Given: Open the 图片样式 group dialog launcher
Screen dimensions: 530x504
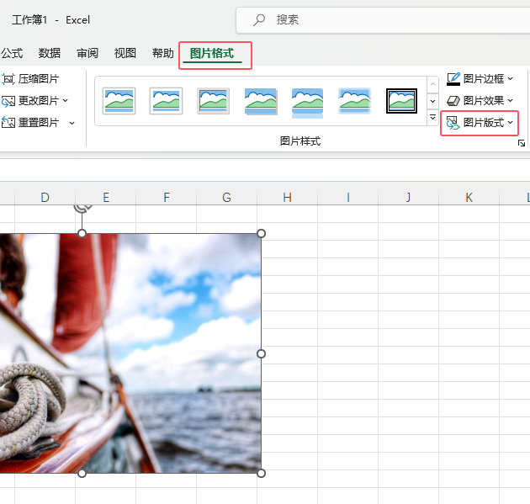Looking at the screenshot, I should click(x=522, y=143).
